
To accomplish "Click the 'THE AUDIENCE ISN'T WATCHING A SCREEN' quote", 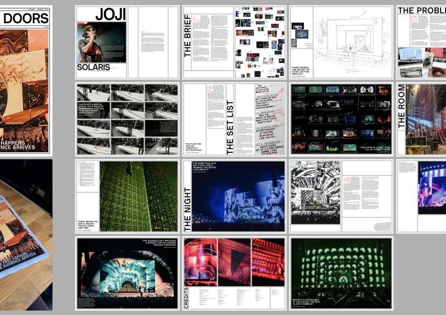I will point(159,243).
